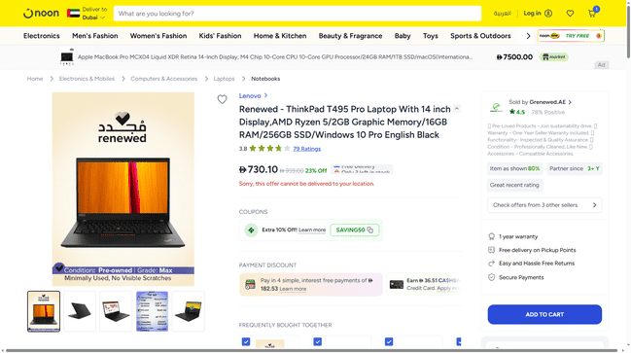
Task: Click the easy returns arrow icon
Action: point(491,264)
